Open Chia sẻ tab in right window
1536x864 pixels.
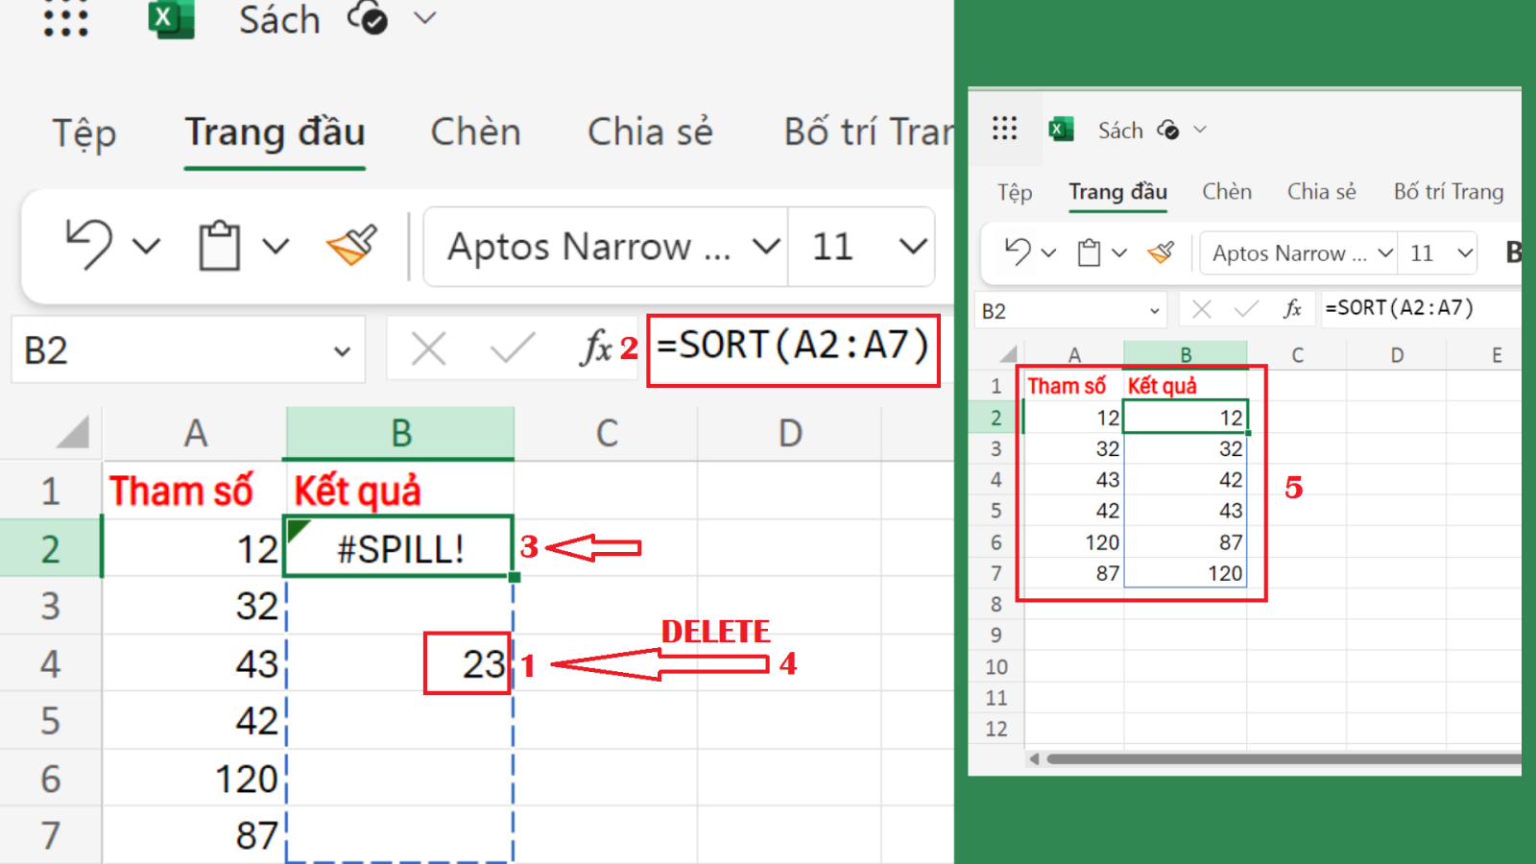(1322, 192)
